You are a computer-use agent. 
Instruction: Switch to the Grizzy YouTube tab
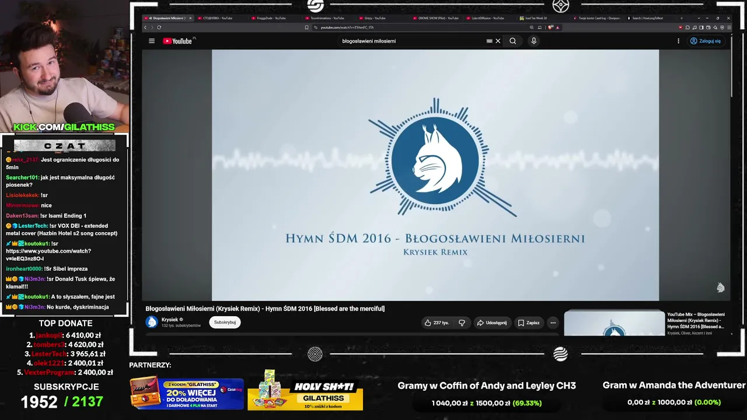(382, 18)
